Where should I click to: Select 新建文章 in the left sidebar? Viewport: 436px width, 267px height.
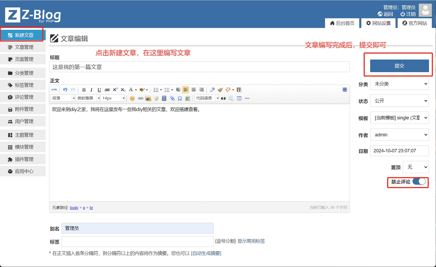(22, 35)
